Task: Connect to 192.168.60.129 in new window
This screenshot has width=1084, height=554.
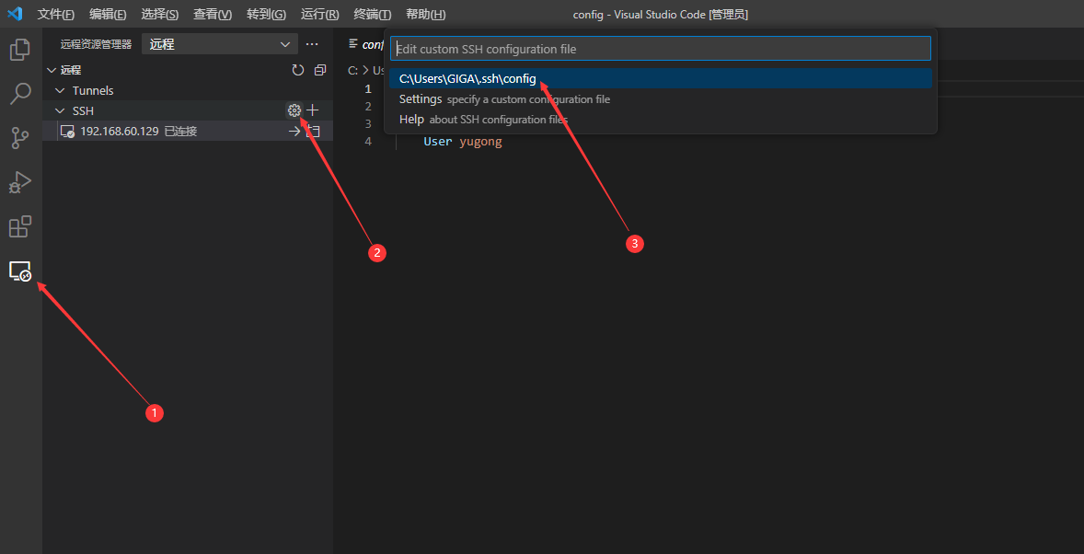Action: point(314,131)
